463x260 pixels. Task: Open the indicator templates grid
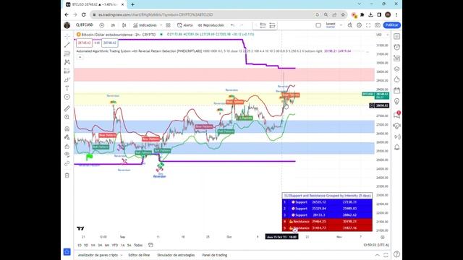pos(169,25)
